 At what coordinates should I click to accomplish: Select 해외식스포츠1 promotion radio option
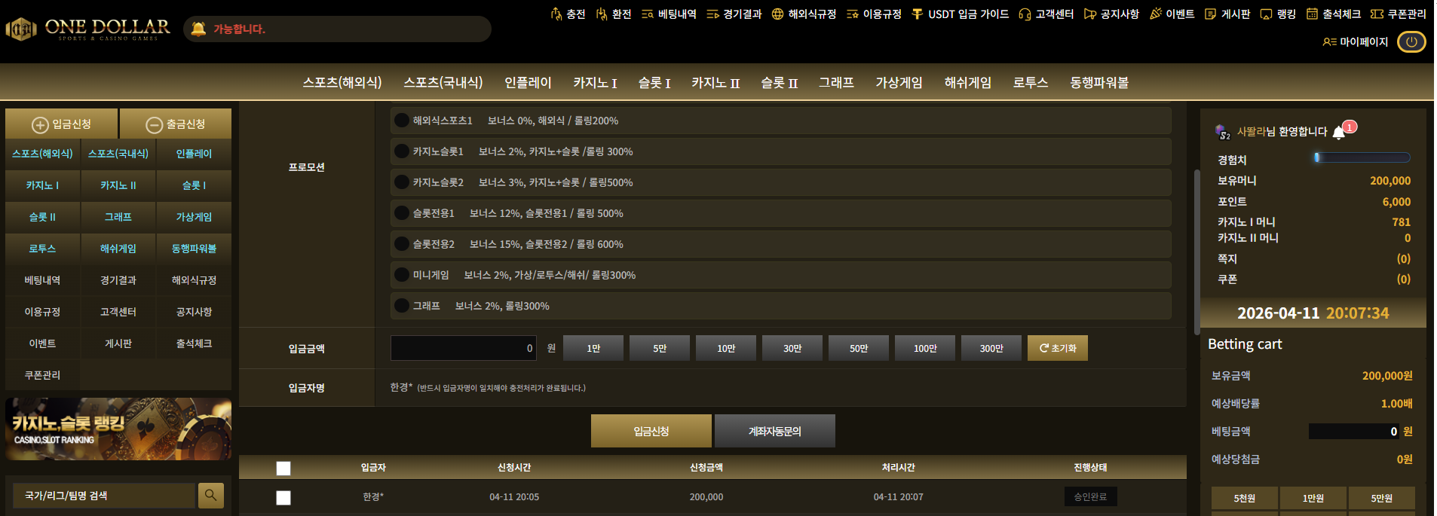(402, 121)
